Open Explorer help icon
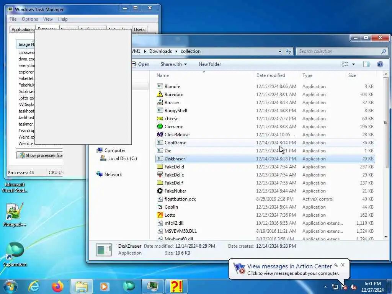 coord(380,64)
